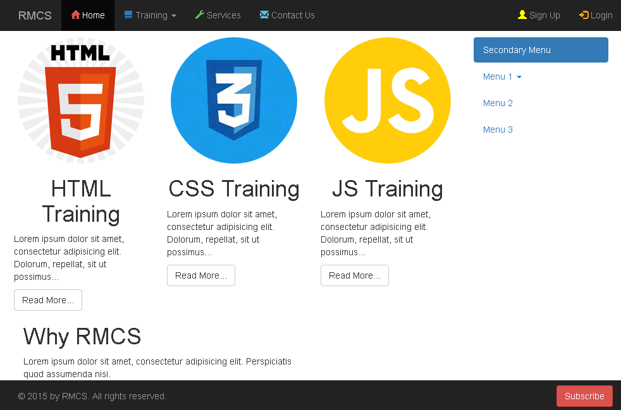Open Menu 2 in the sidebar

498,104
